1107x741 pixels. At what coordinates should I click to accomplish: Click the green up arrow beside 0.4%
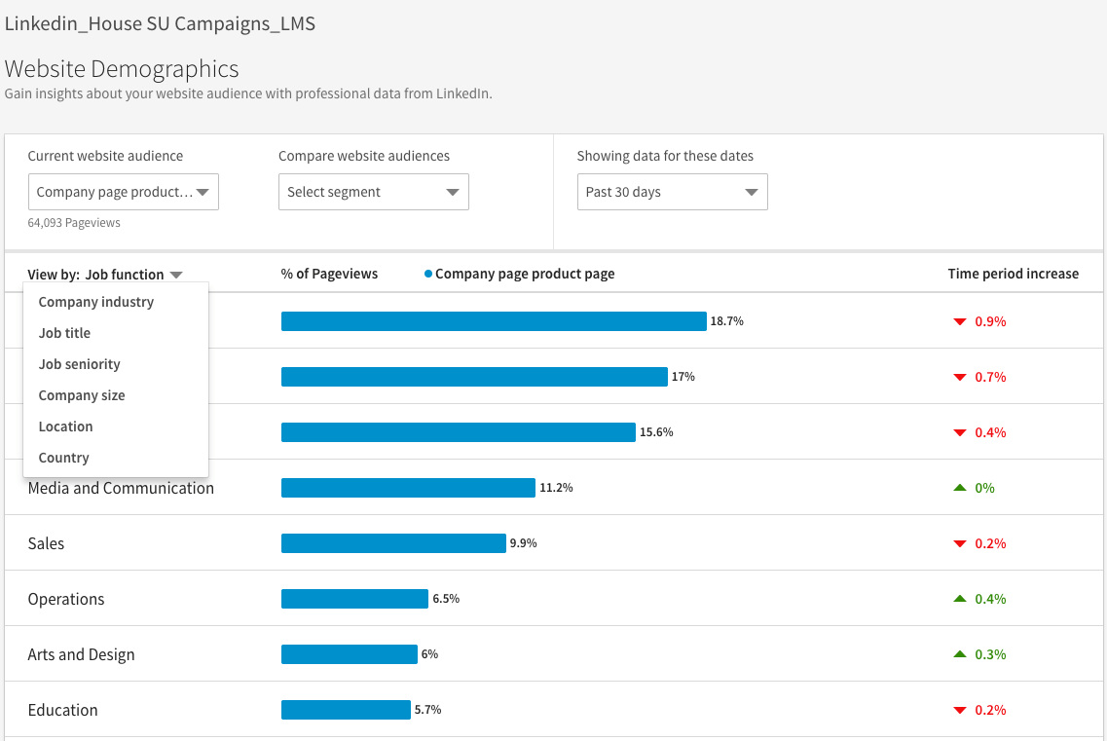click(x=959, y=599)
